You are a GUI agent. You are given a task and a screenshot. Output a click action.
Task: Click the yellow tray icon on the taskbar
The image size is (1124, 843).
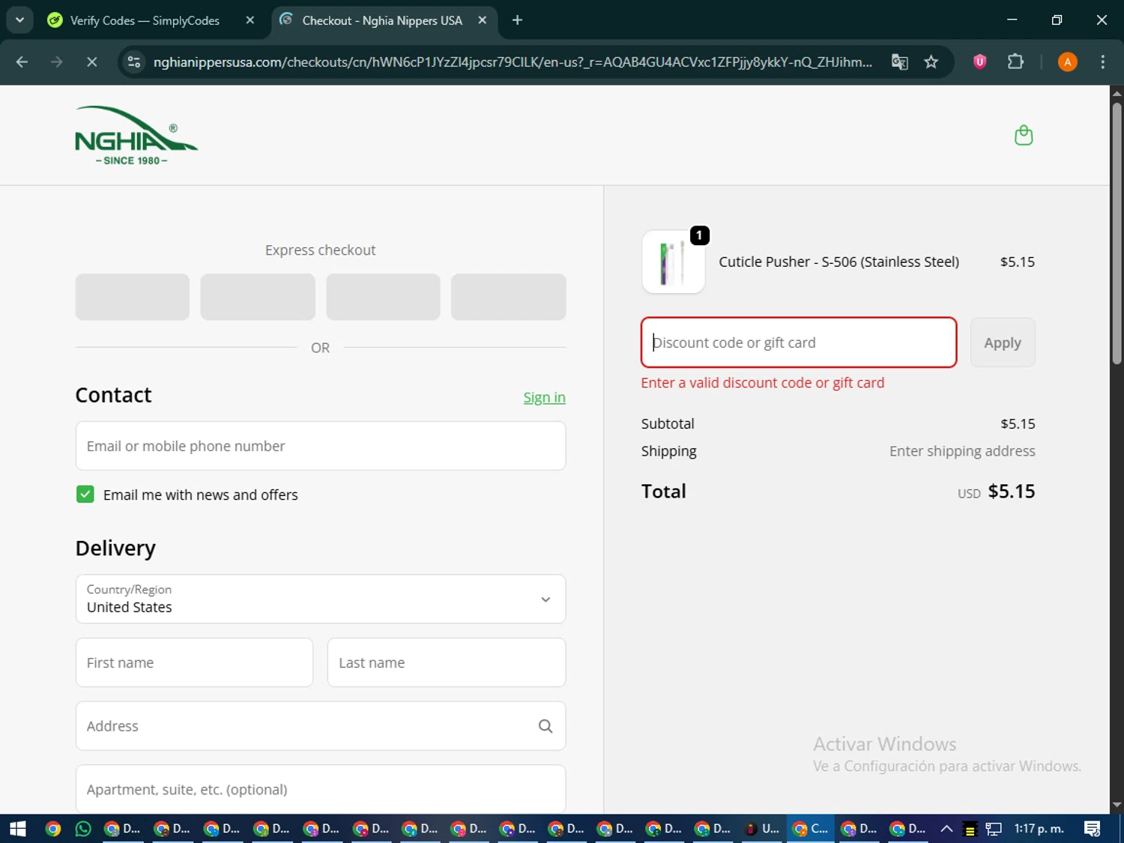970,830
